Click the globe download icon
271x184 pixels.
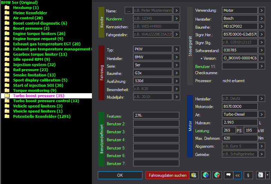point(206,175)
